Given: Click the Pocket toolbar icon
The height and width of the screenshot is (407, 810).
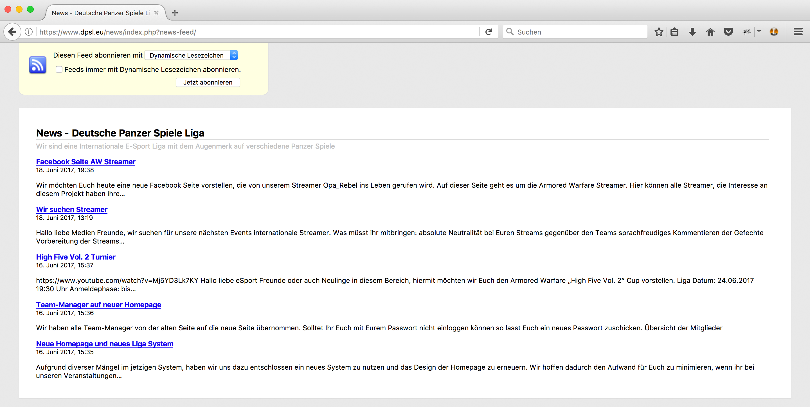Looking at the screenshot, I should tap(728, 32).
